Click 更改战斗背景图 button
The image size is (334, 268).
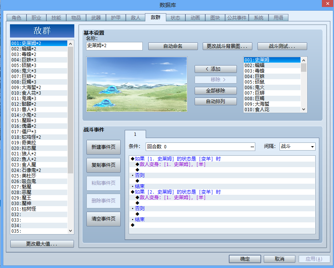[x=227, y=46]
